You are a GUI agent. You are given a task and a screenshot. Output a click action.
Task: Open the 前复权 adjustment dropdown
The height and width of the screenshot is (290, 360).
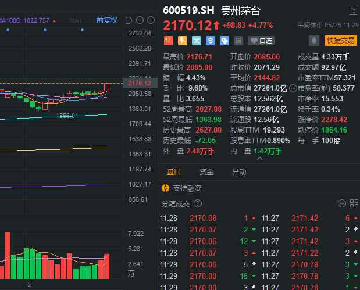point(107,20)
